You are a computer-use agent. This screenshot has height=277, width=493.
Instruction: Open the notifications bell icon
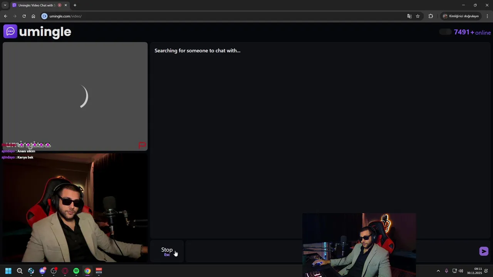tap(486, 271)
